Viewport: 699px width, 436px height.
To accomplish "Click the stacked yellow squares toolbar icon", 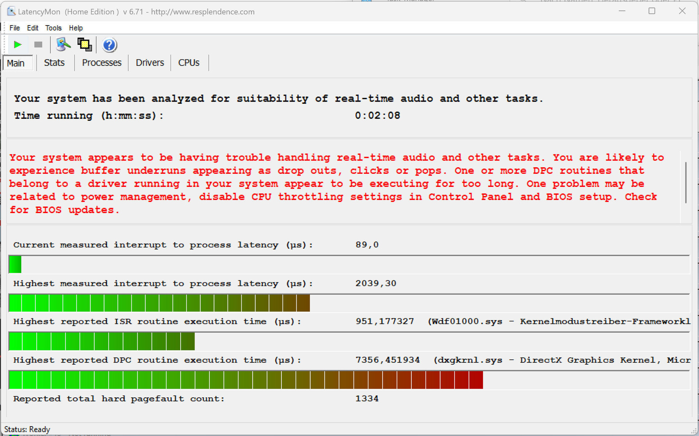I will pos(84,45).
